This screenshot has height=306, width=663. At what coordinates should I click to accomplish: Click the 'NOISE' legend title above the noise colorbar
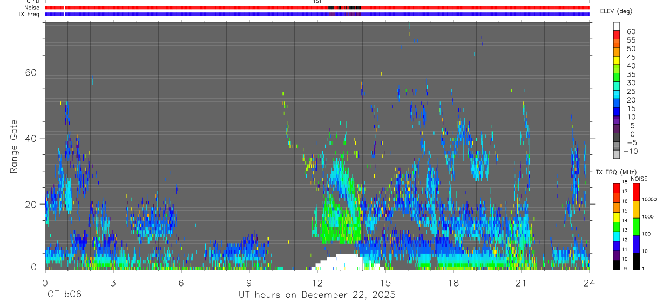639,179
